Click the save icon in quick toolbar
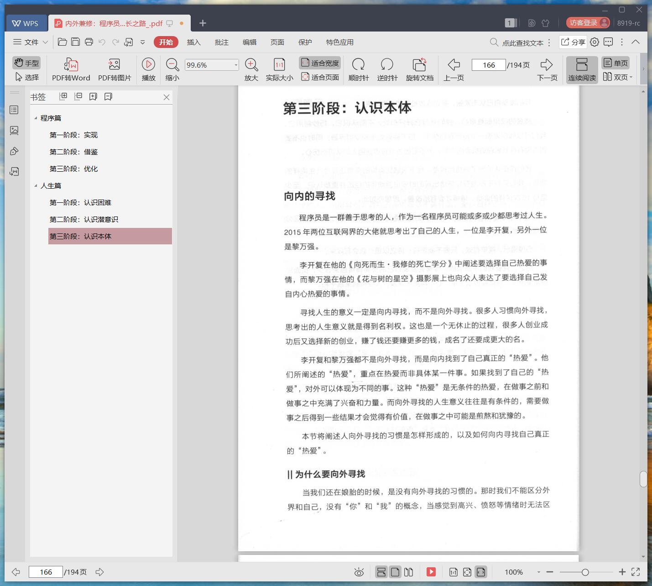Screen dimensions: 652x586 coord(76,42)
